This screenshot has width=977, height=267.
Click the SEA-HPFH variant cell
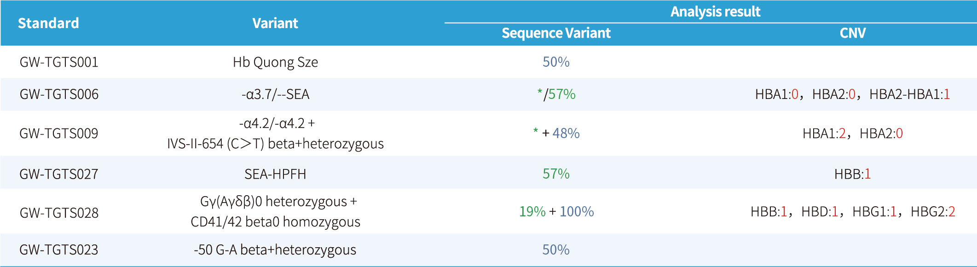tap(275, 174)
